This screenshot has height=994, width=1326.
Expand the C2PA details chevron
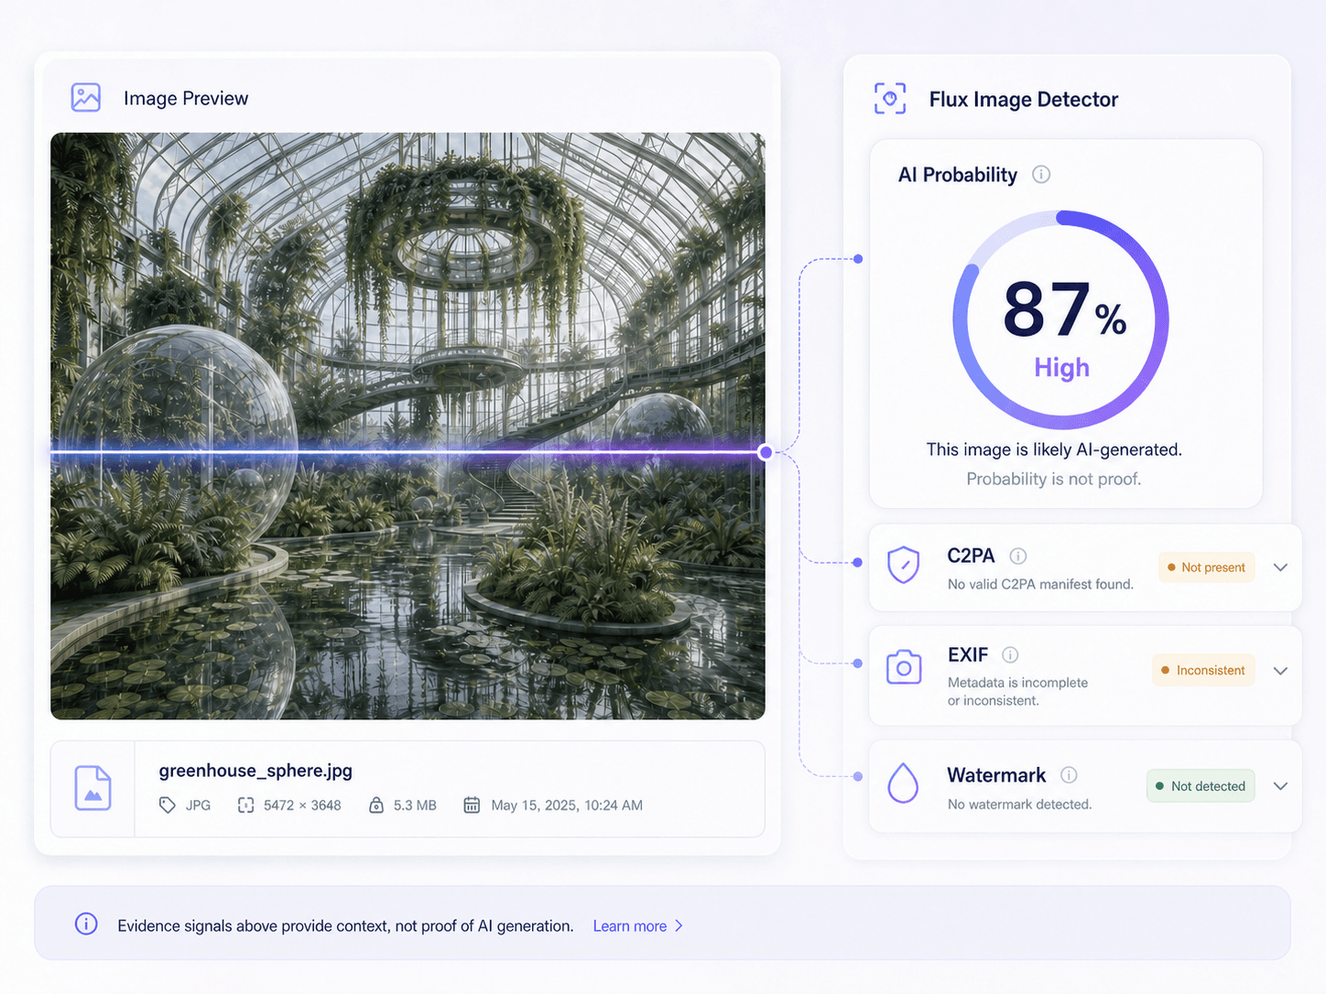coord(1280,567)
